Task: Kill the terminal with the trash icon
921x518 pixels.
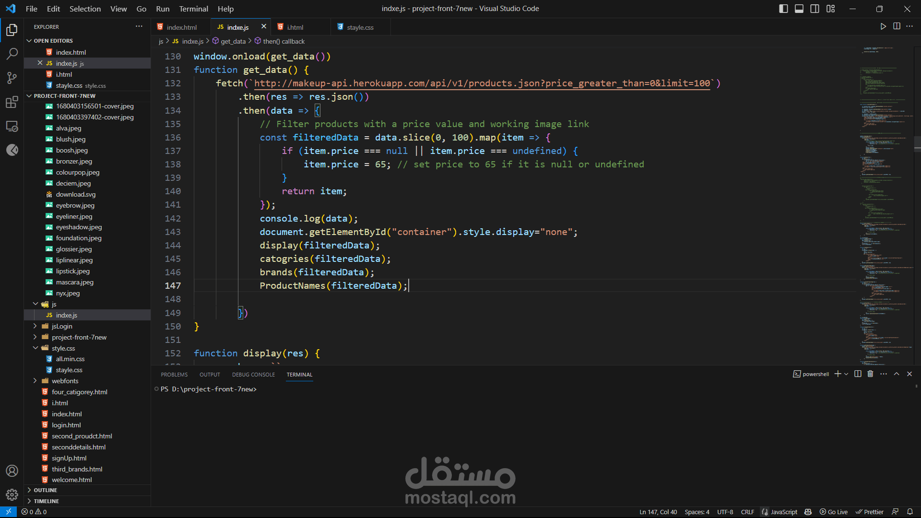Action: click(x=870, y=374)
